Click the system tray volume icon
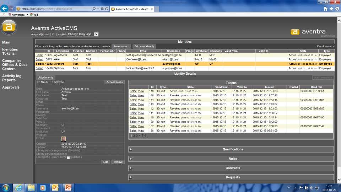The image size is (341, 192). [x=311, y=188]
